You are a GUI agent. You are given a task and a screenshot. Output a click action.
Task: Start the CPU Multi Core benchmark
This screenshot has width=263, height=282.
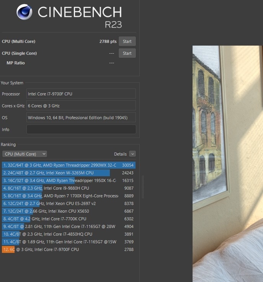click(127, 41)
